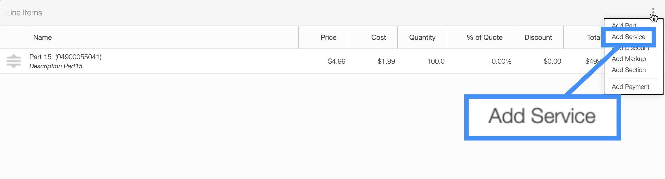
Task: Select Add Payment menu entry
Action: click(630, 87)
